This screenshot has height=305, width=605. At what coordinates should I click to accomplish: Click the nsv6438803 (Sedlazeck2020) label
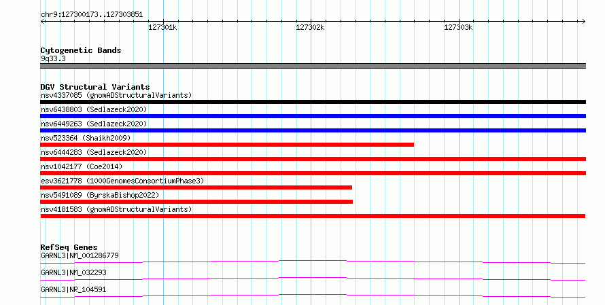tap(94, 109)
